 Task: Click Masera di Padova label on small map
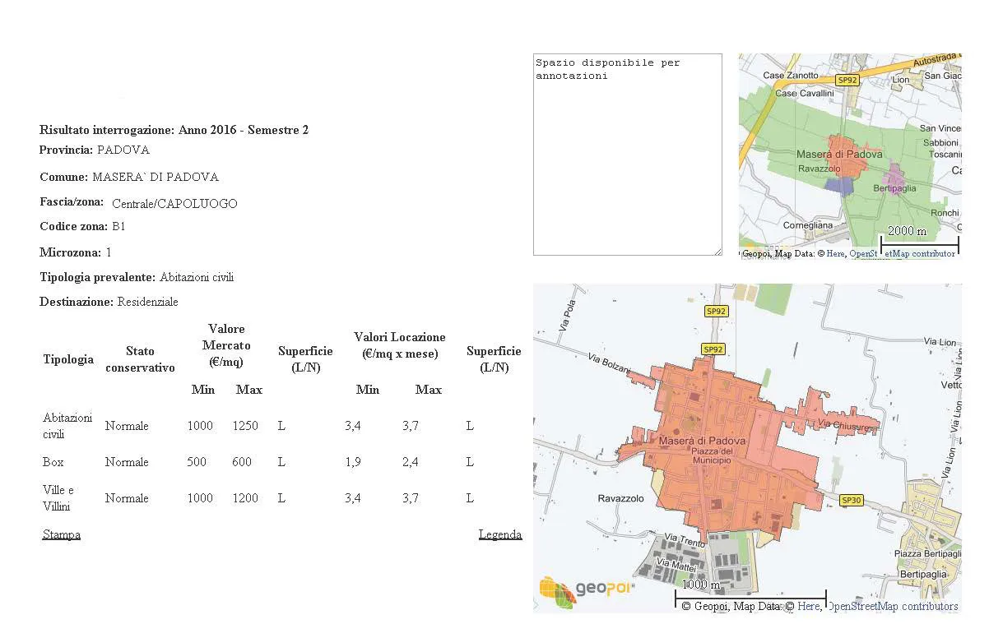point(839,154)
